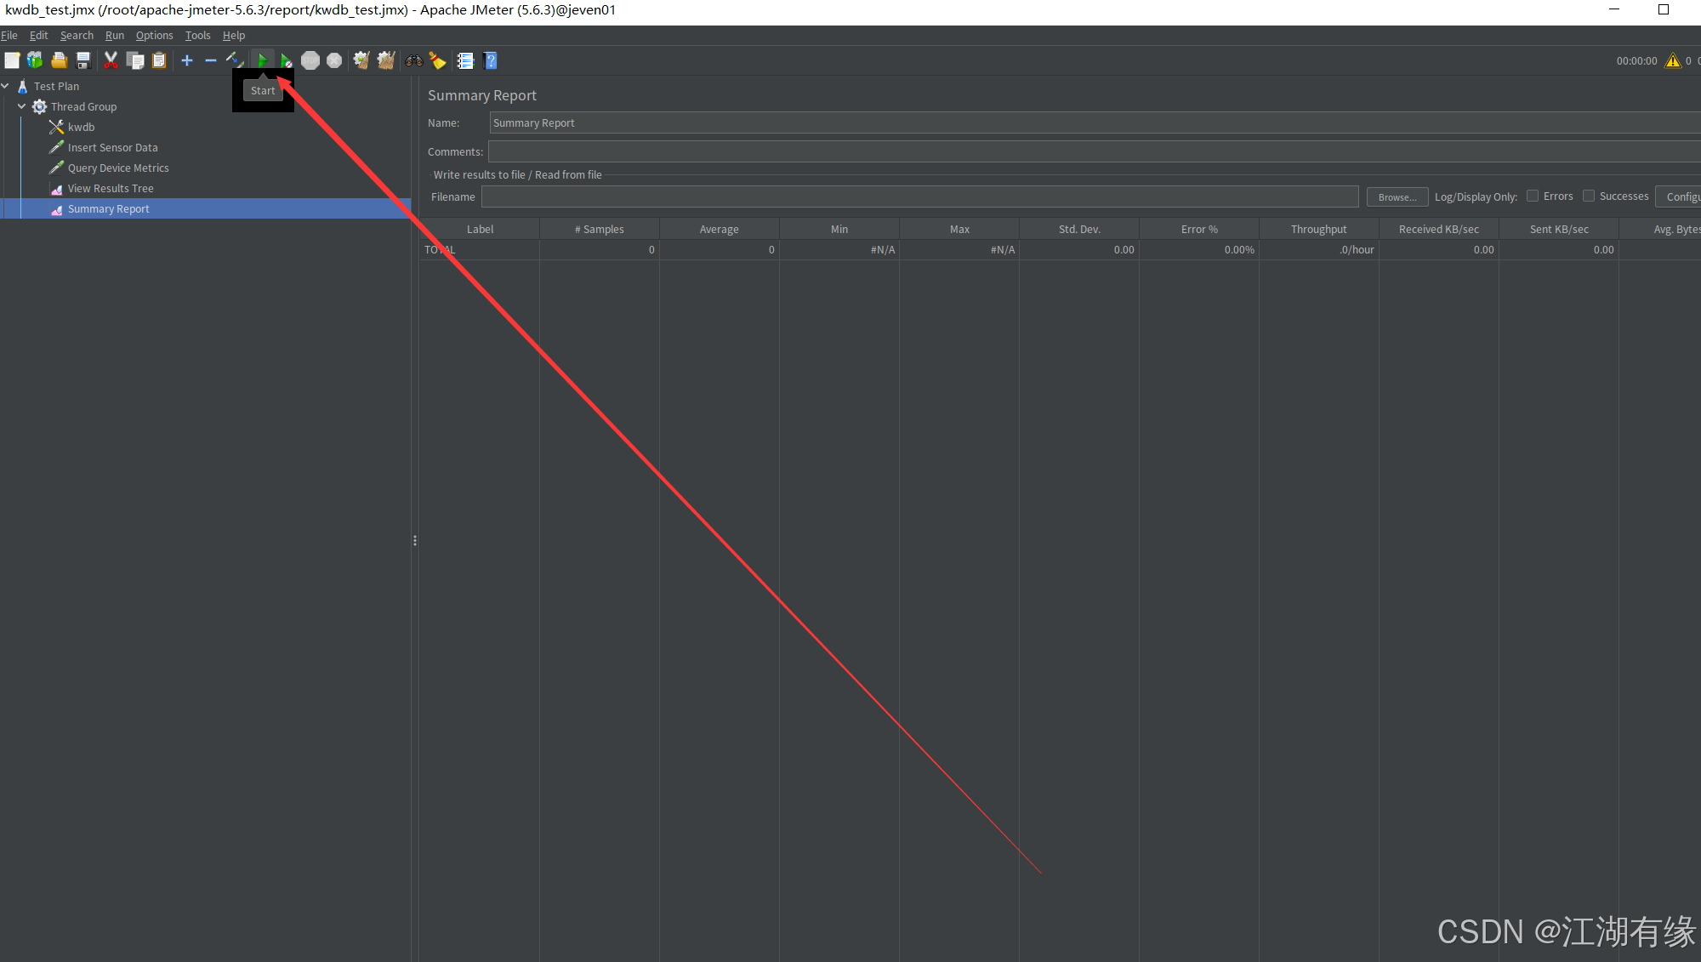The width and height of the screenshot is (1701, 962).
Task: Click into the Filename input field
Action: point(919,196)
